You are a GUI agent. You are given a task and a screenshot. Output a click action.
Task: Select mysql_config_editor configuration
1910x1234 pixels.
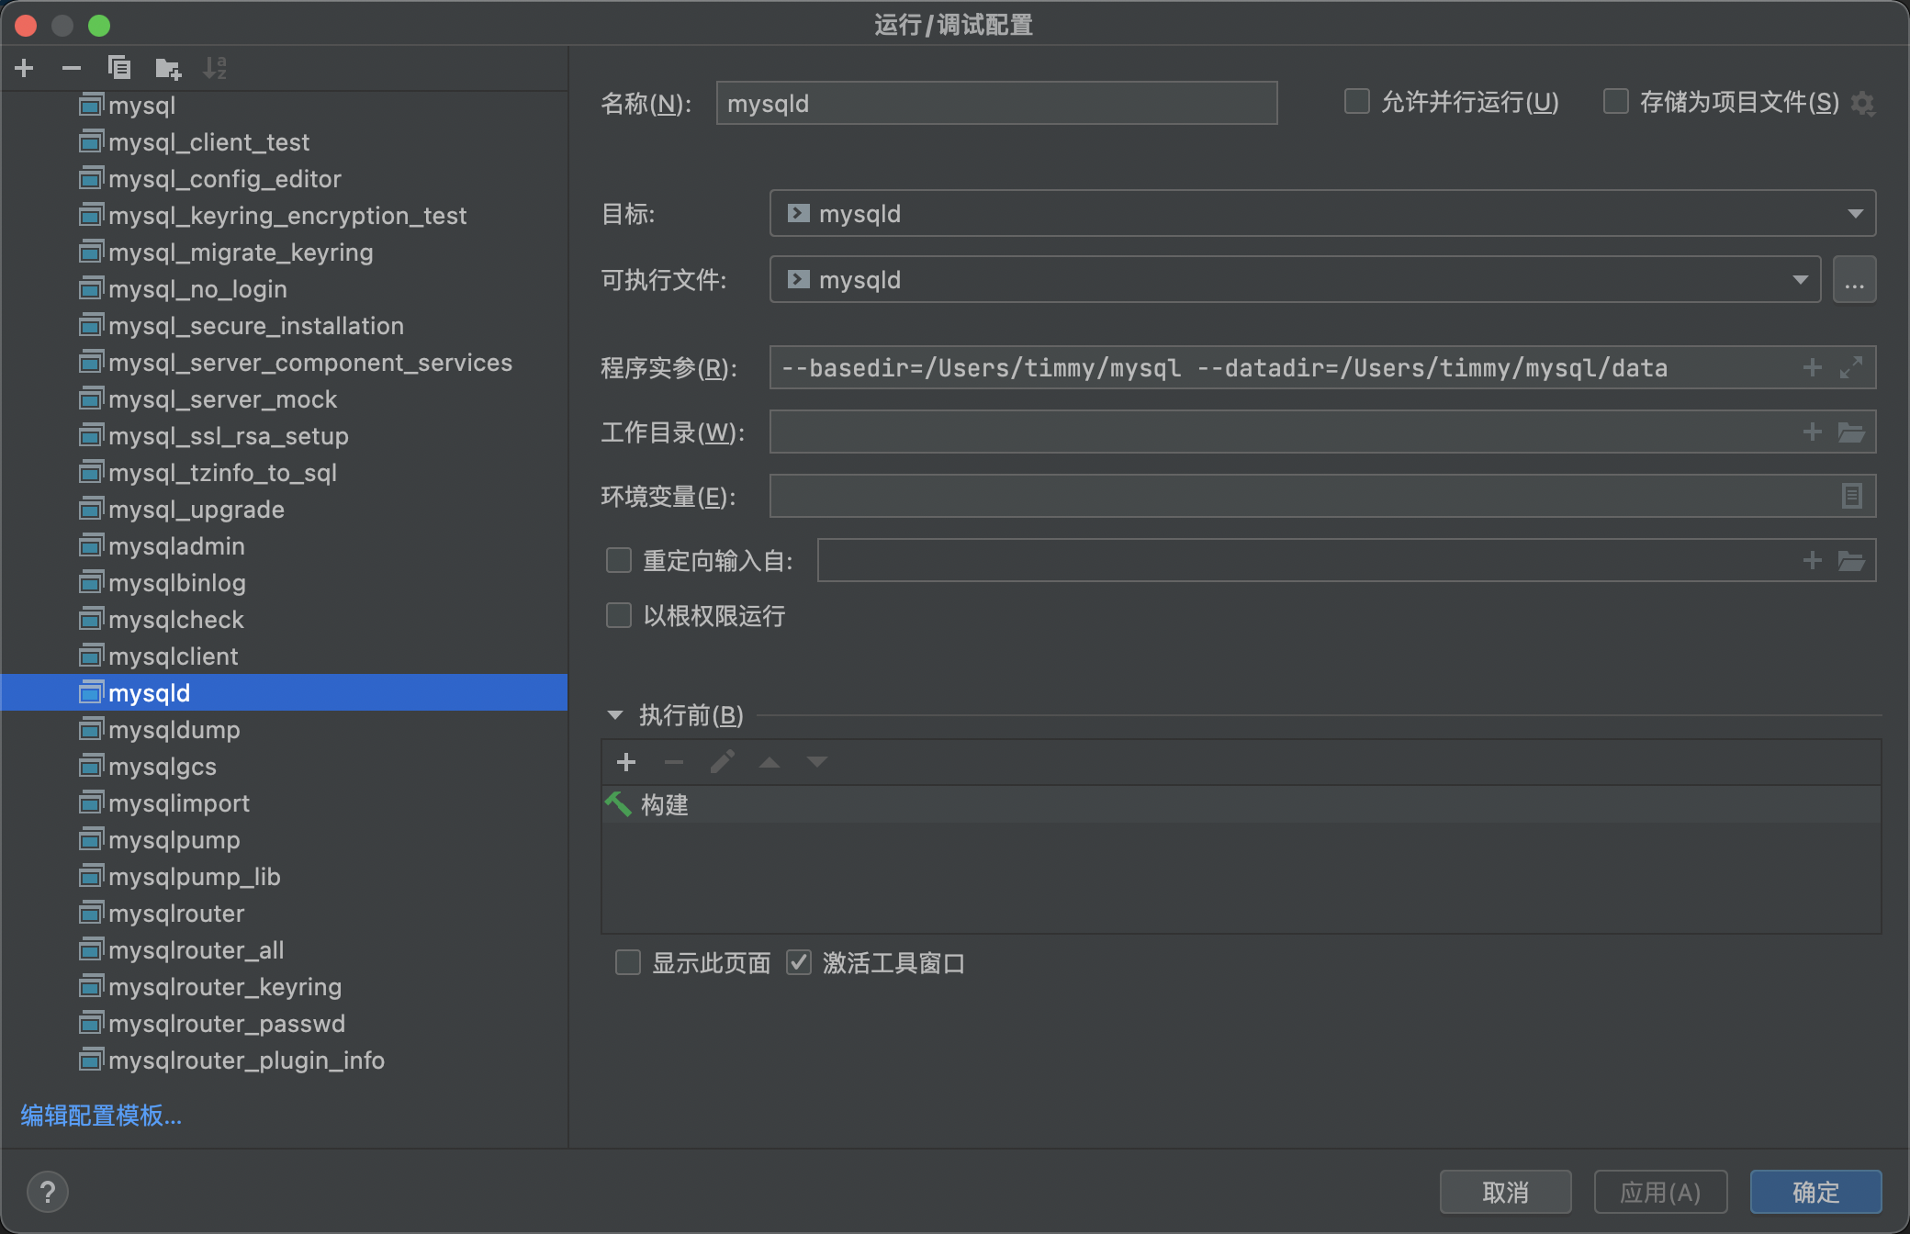pos(285,179)
